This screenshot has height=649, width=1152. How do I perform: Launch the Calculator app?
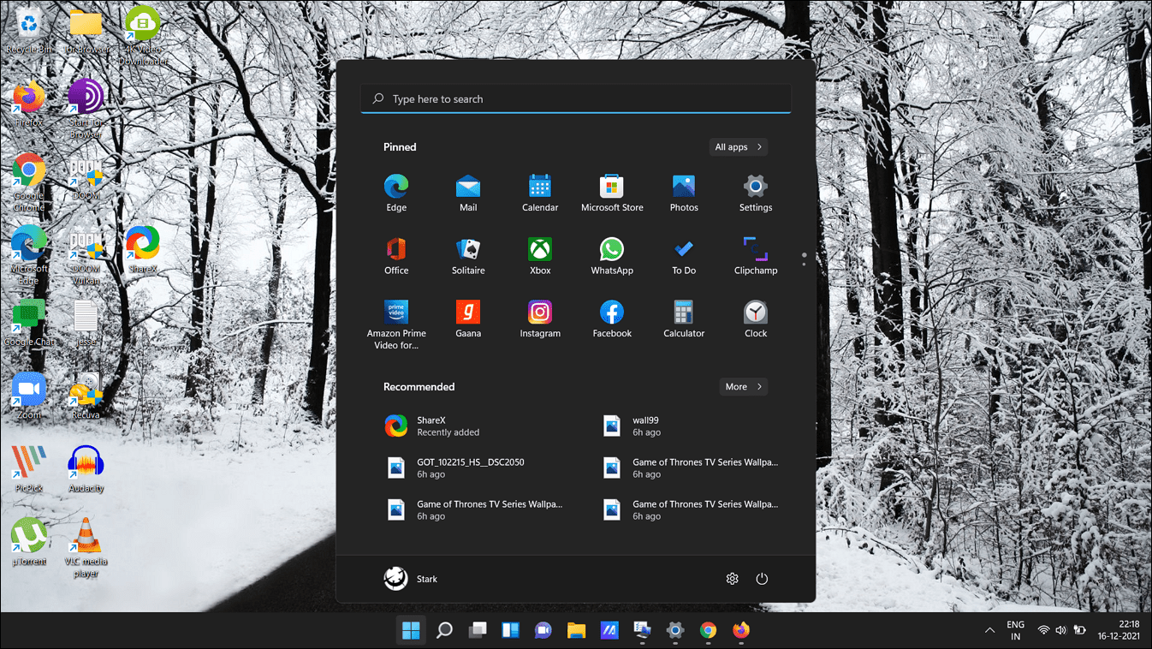pyautogui.click(x=684, y=319)
